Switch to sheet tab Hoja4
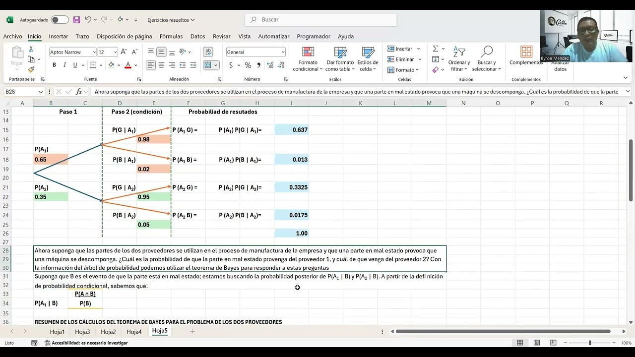The width and height of the screenshot is (635, 357). click(x=134, y=332)
